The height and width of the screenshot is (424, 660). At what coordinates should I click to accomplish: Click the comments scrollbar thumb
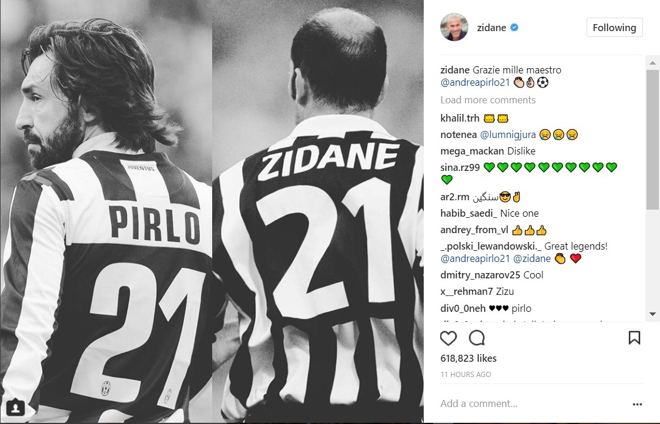[652, 139]
